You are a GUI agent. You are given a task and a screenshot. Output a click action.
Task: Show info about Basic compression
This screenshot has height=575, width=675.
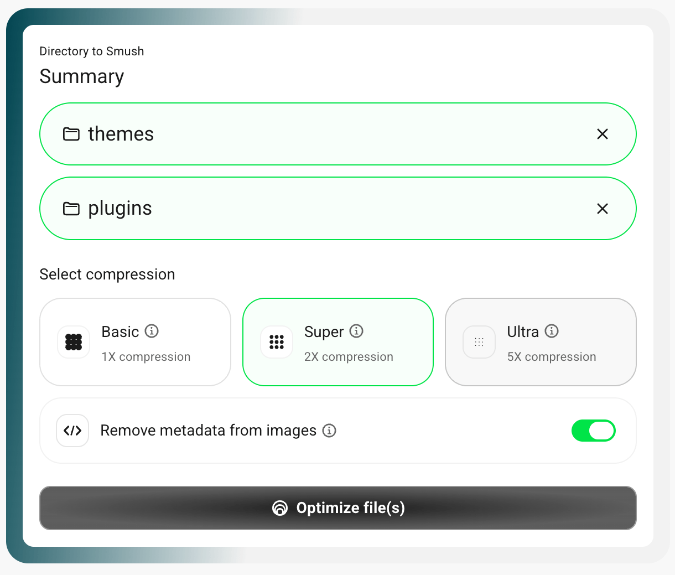click(x=152, y=331)
